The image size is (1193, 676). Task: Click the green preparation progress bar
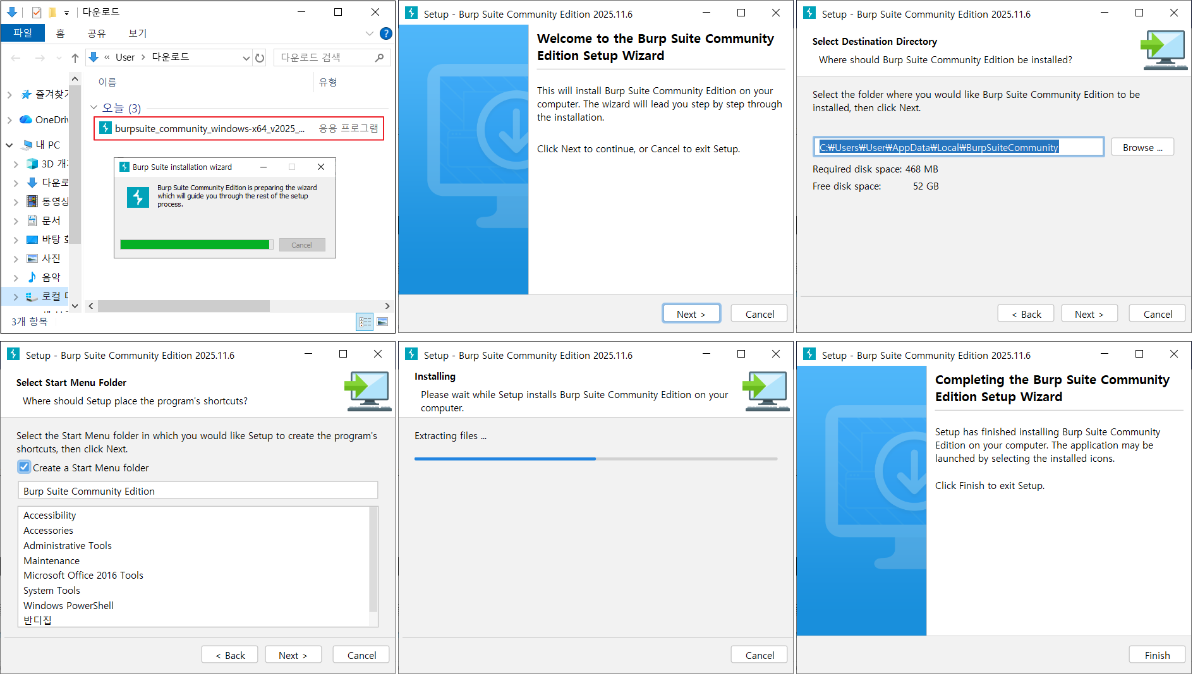[x=197, y=245]
